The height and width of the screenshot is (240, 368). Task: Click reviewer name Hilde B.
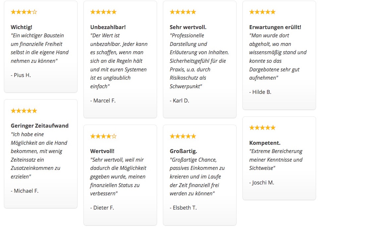(x=260, y=92)
